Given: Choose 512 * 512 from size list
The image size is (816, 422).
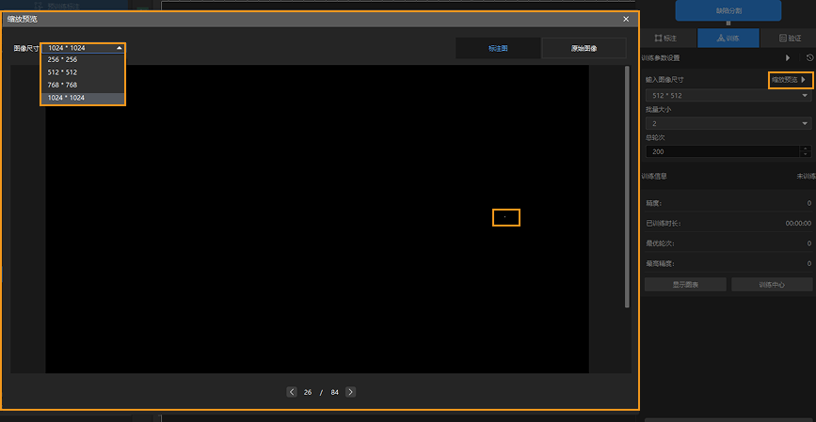Looking at the screenshot, I should tap(83, 72).
